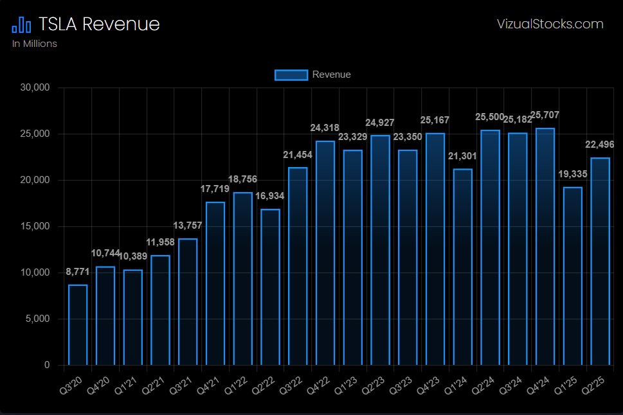
Task: Toggle the Revenue legend swatch
Action: (291, 75)
